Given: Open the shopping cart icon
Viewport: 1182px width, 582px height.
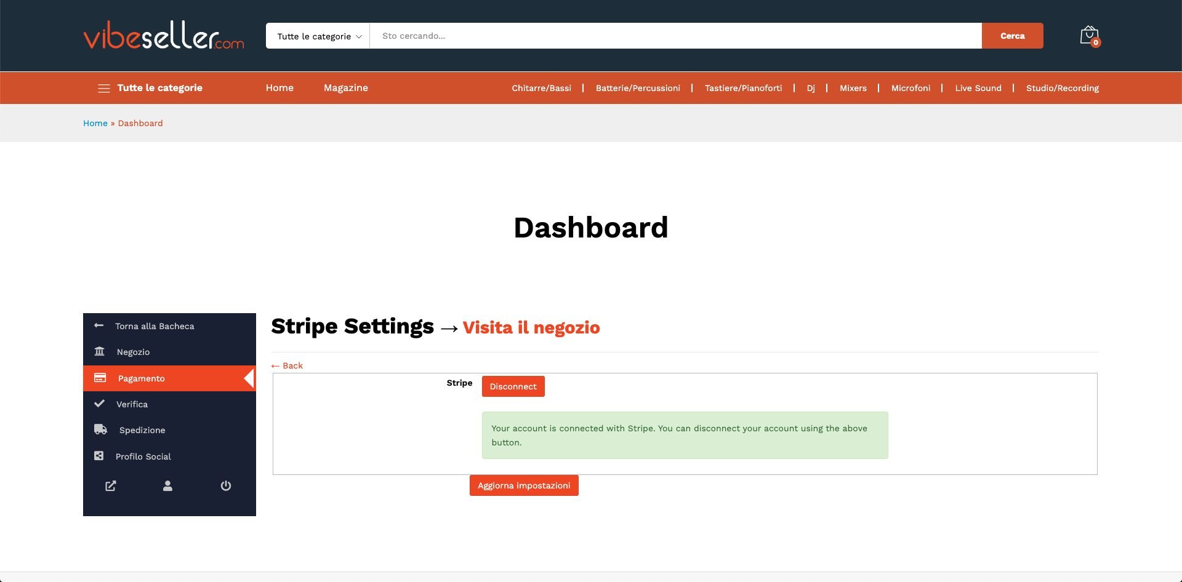Looking at the screenshot, I should 1090,36.
